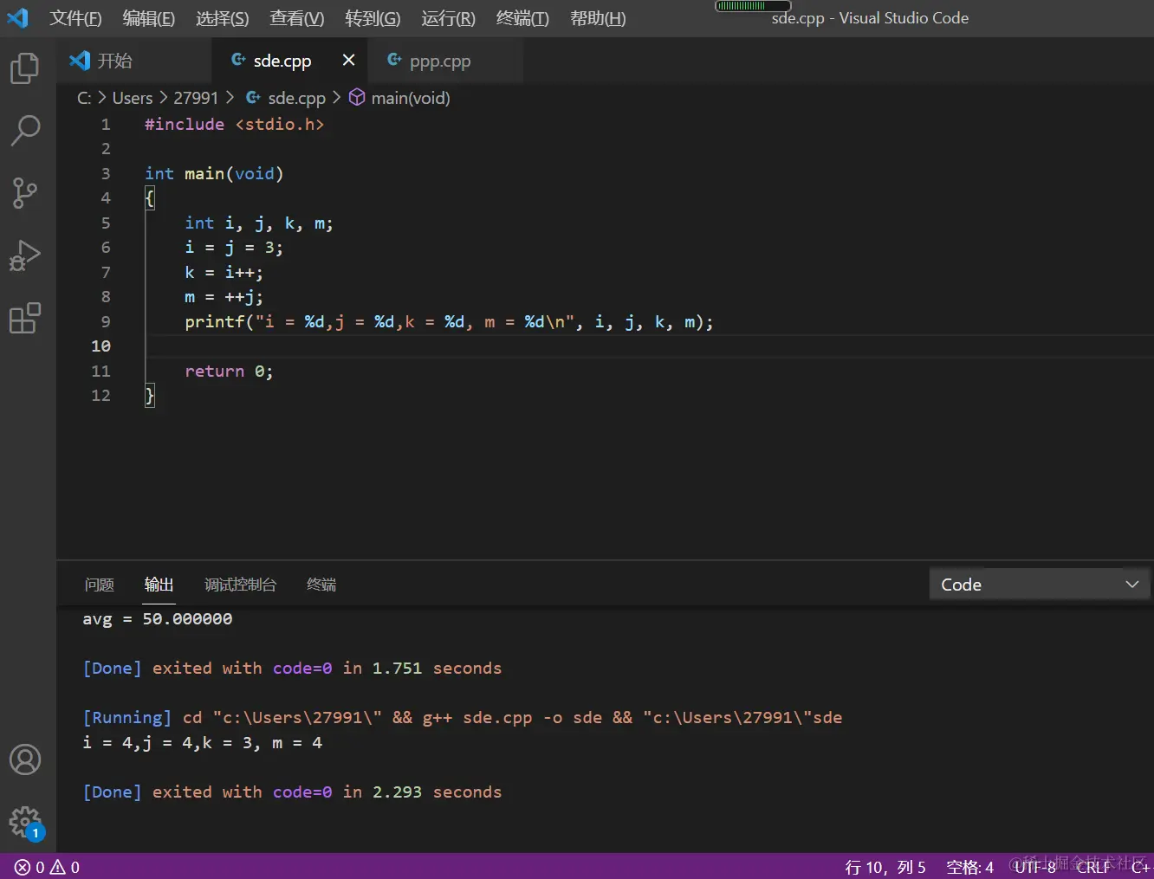Image resolution: width=1154 pixels, height=879 pixels.
Task: Open the Manage gear menu
Action: click(25, 822)
